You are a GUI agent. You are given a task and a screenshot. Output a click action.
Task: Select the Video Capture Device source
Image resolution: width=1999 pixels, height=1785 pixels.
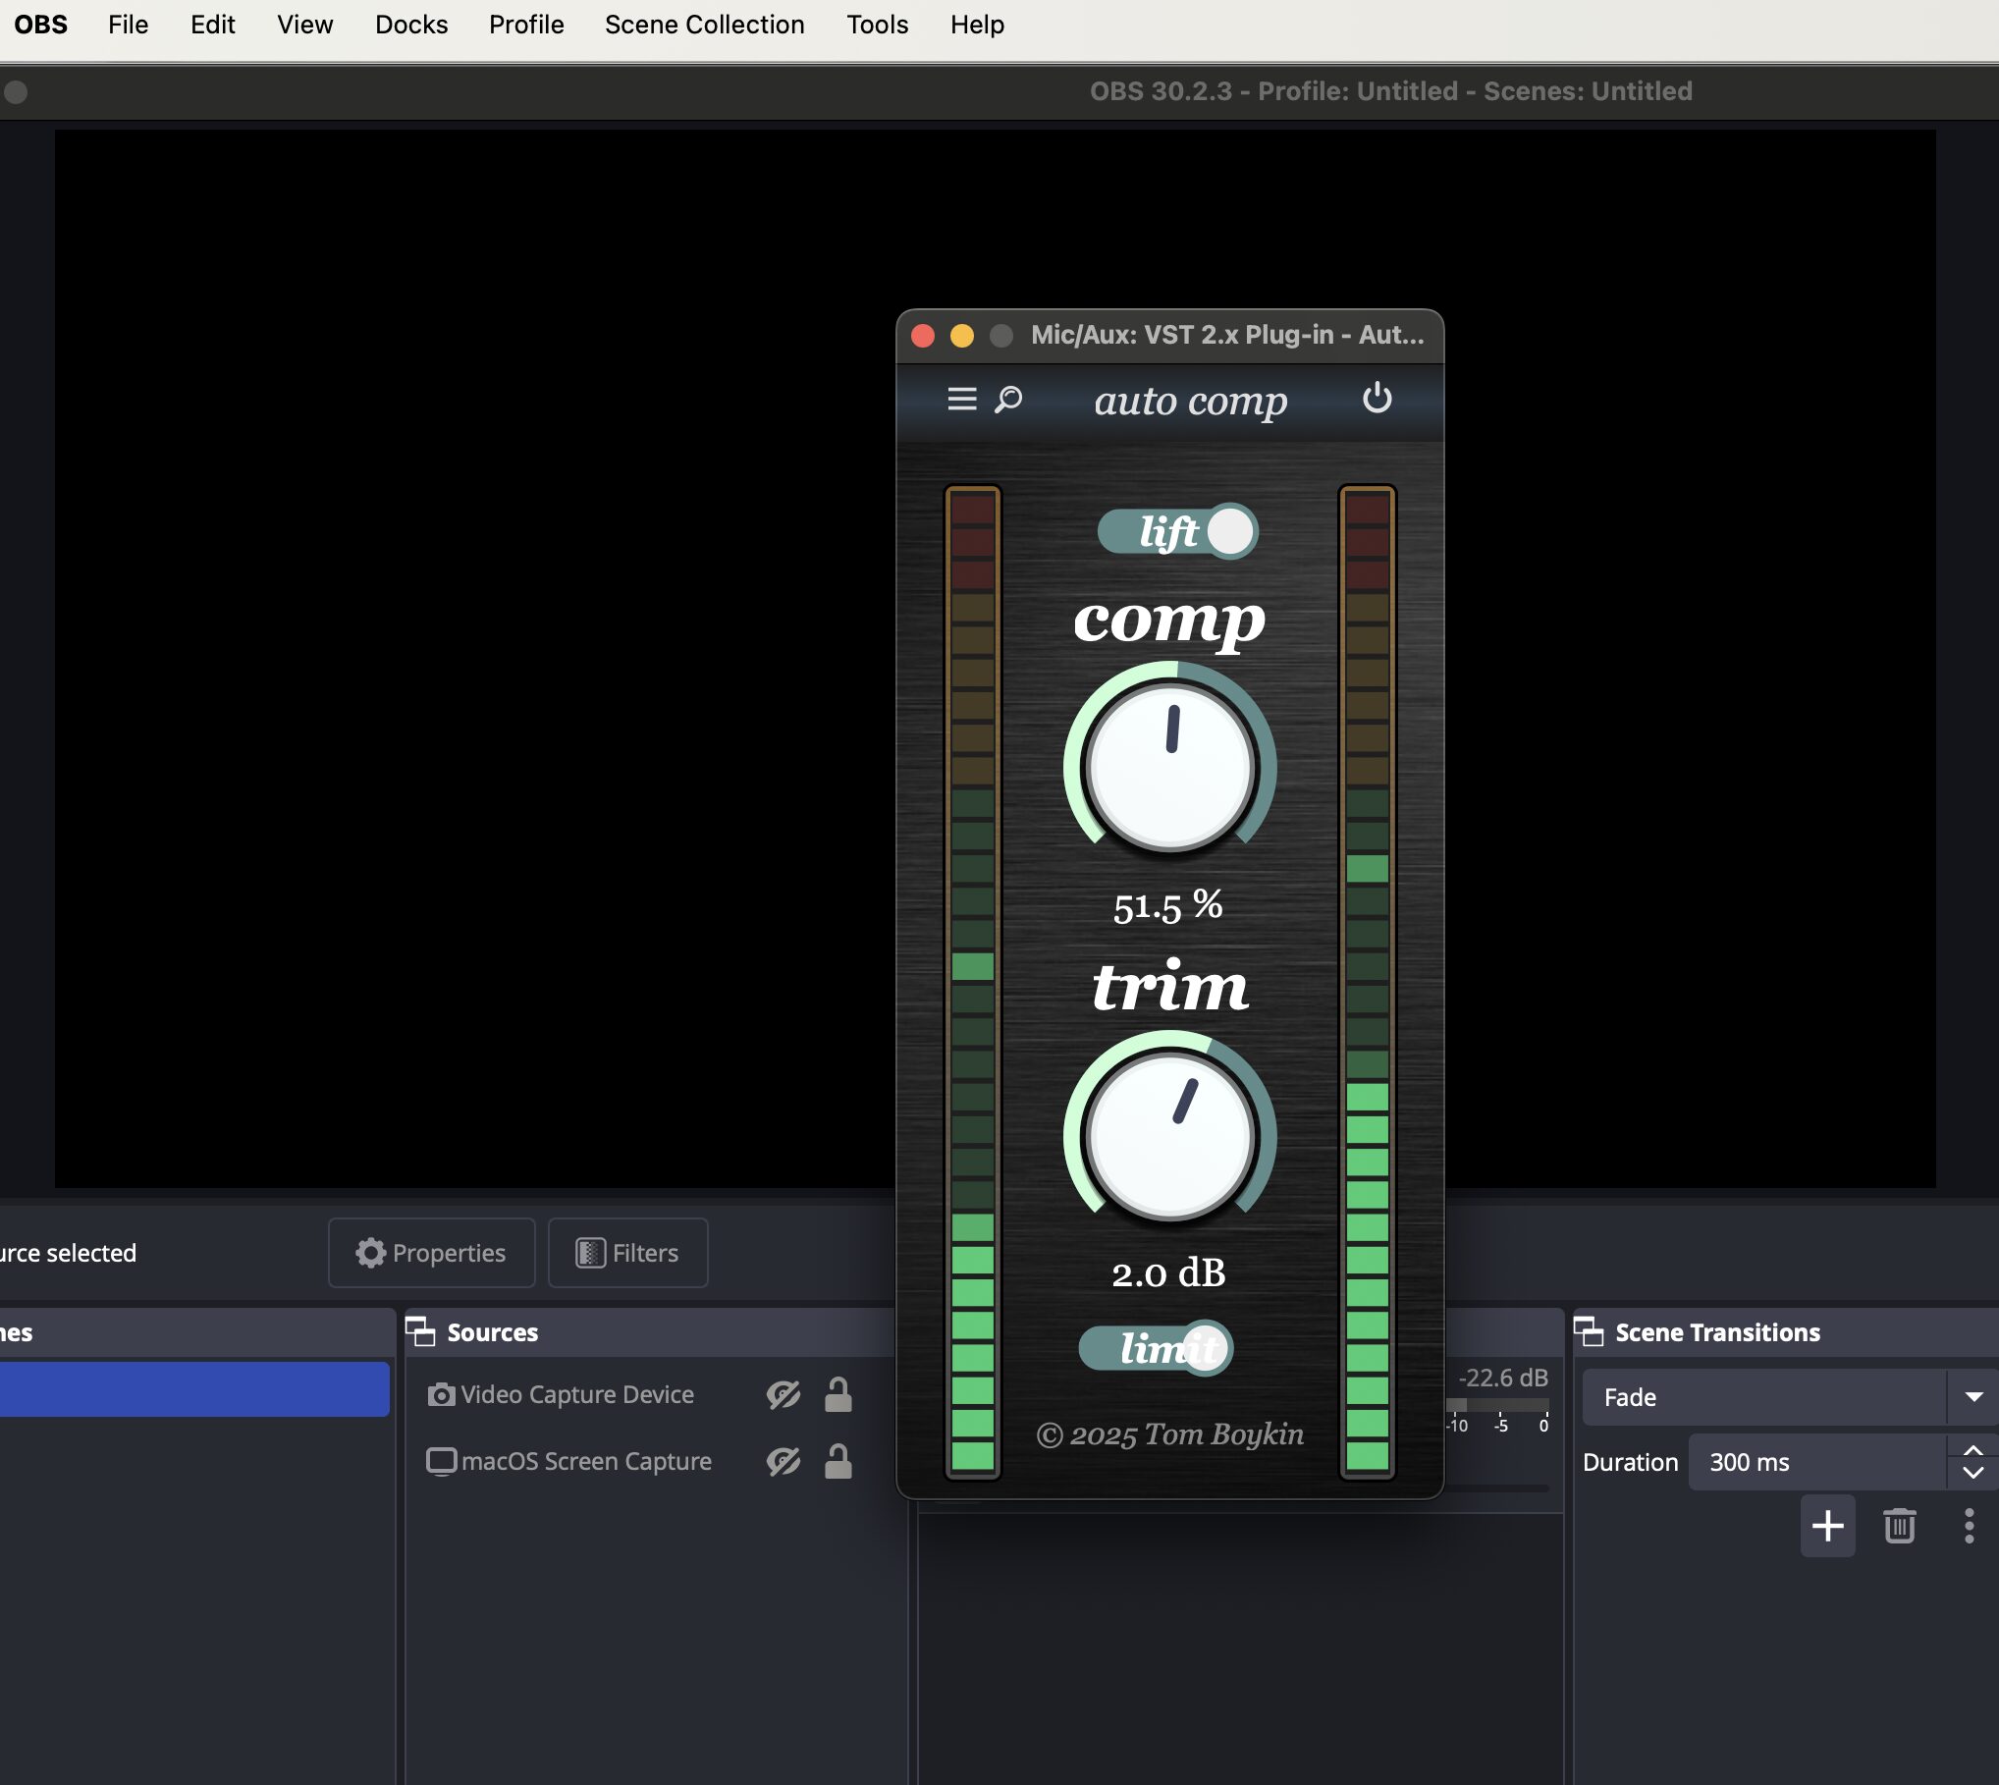tap(576, 1394)
